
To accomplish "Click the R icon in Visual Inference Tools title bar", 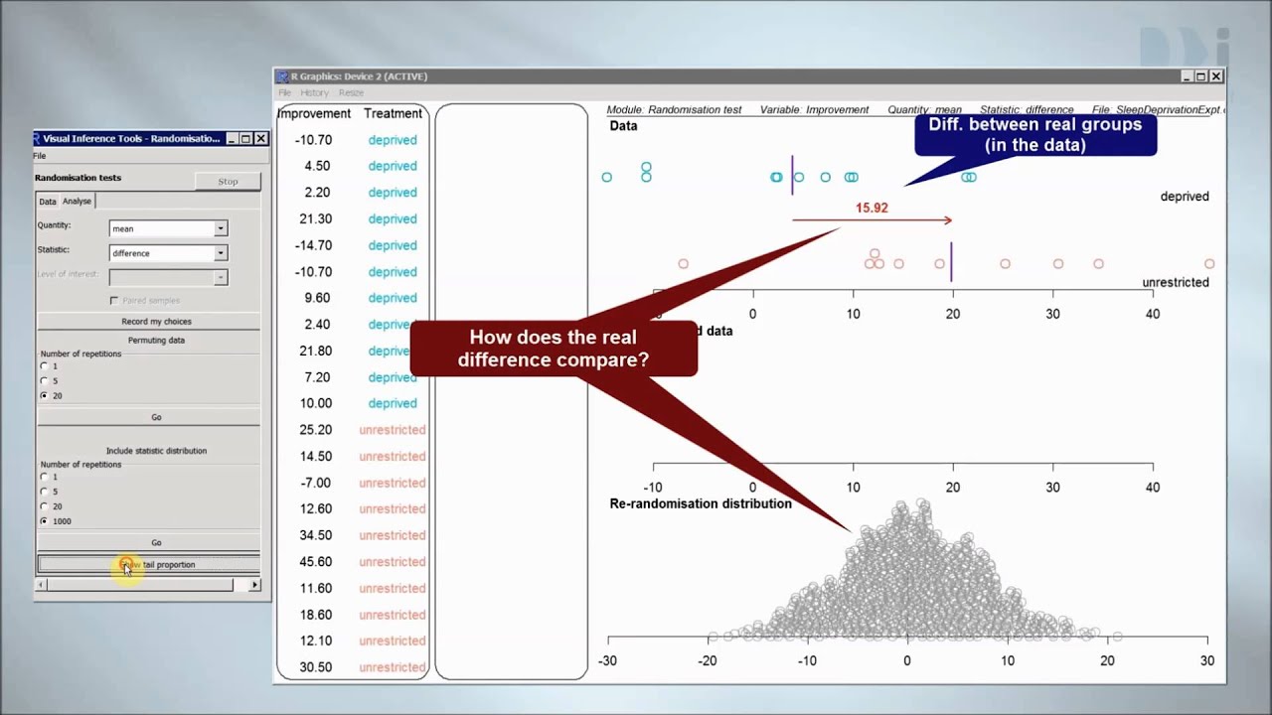I will [38, 139].
